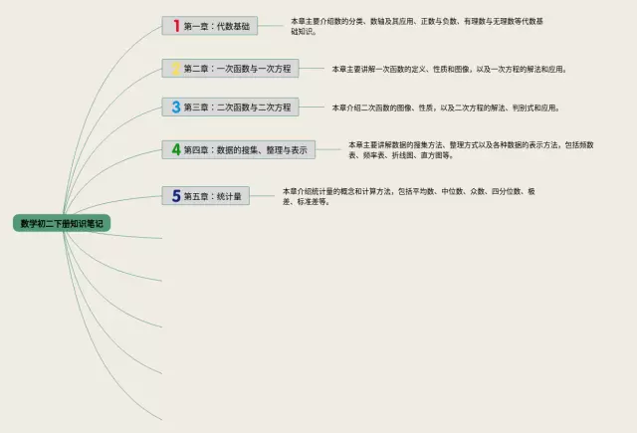Image resolution: width=637 pixels, height=433 pixels.
Task: Click the blue number 3 marker icon
Action: 176,107
